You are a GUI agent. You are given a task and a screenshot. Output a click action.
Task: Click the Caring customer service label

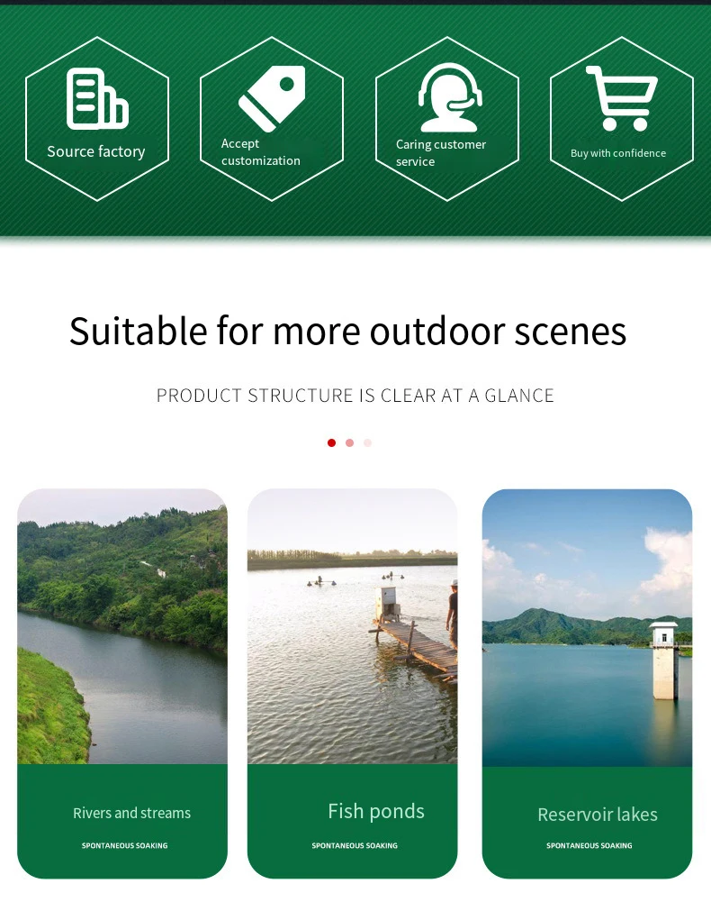point(440,153)
